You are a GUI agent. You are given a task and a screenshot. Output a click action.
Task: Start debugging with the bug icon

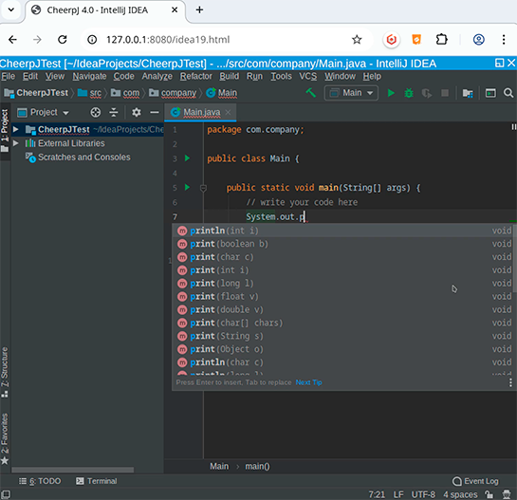(x=409, y=93)
